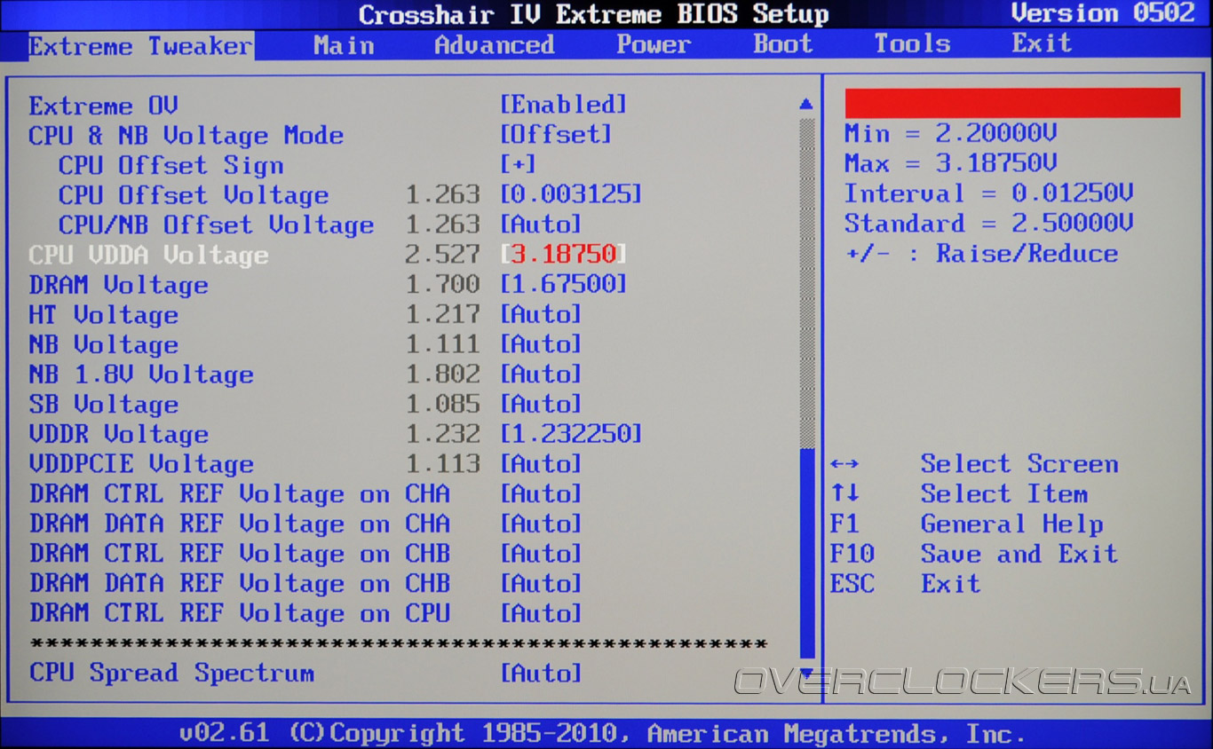
Task: Switch to the Extreme Tweaker tab
Action: click(x=140, y=45)
